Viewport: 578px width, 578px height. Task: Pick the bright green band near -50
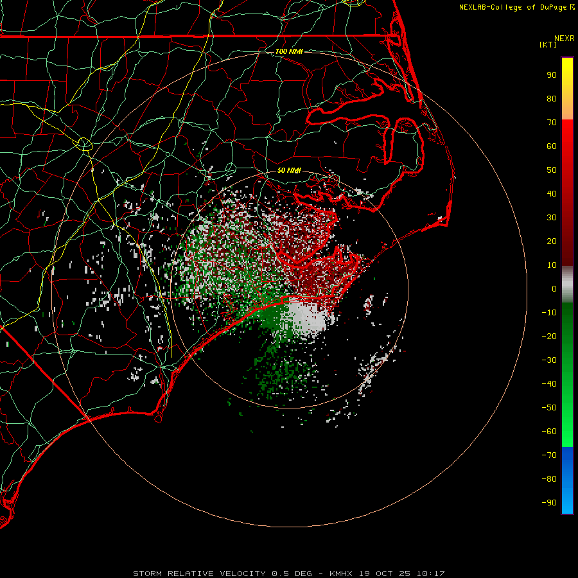567,407
